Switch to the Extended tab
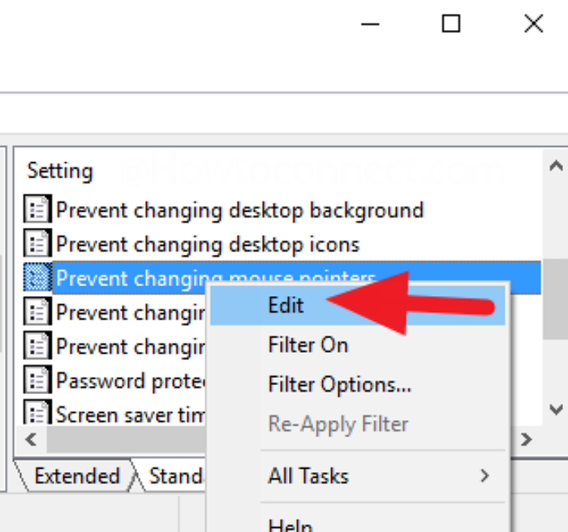This screenshot has height=532, width=568. tap(76, 476)
